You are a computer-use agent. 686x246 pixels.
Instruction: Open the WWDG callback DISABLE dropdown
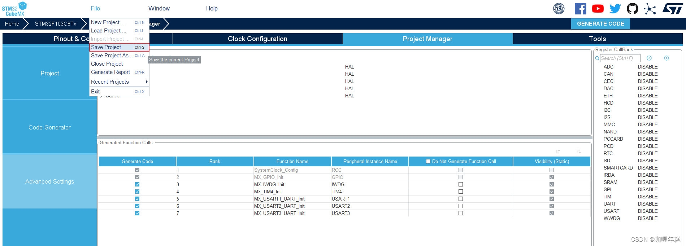(x=648, y=218)
